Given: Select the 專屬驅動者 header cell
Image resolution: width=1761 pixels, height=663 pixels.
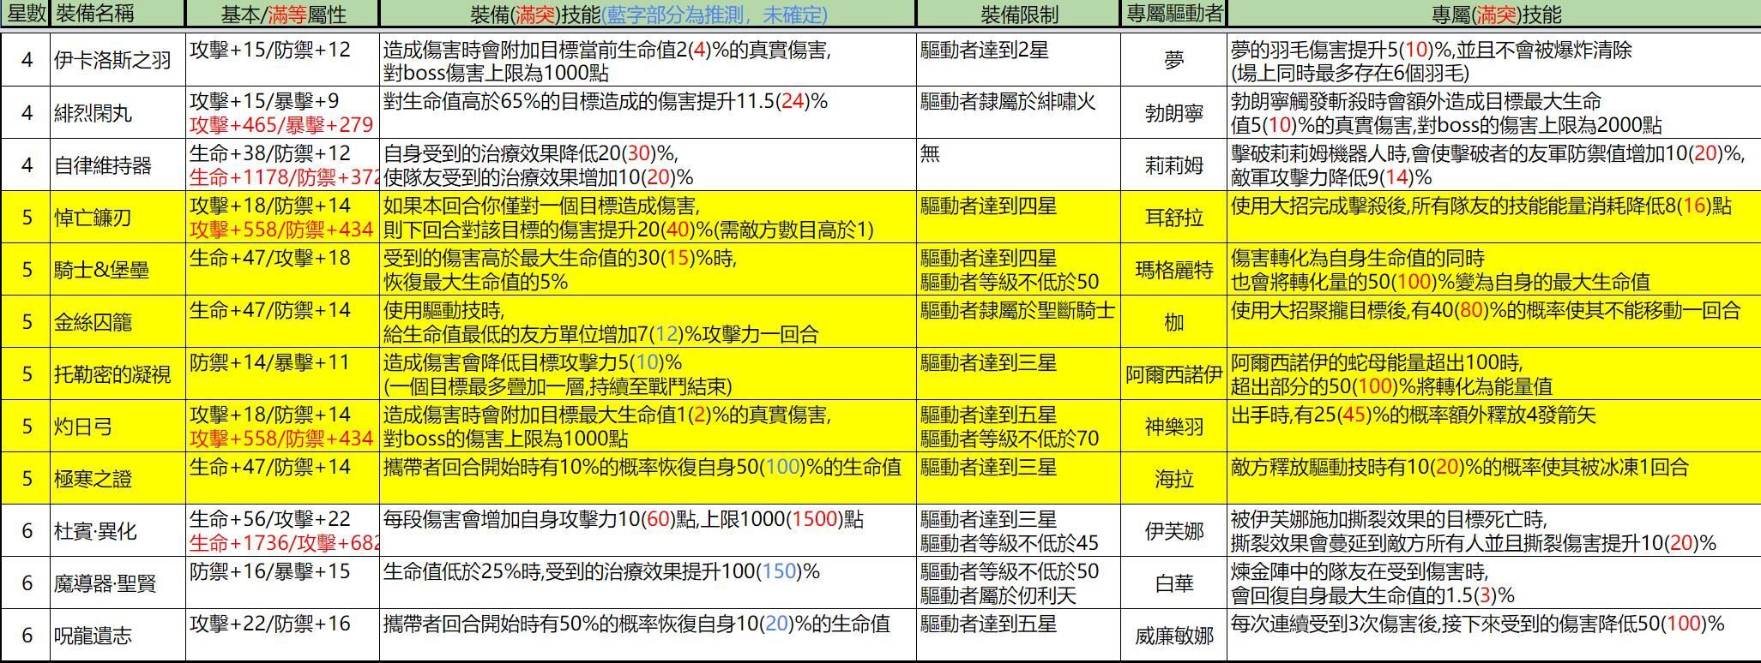Looking at the screenshot, I should click(1173, 14).
